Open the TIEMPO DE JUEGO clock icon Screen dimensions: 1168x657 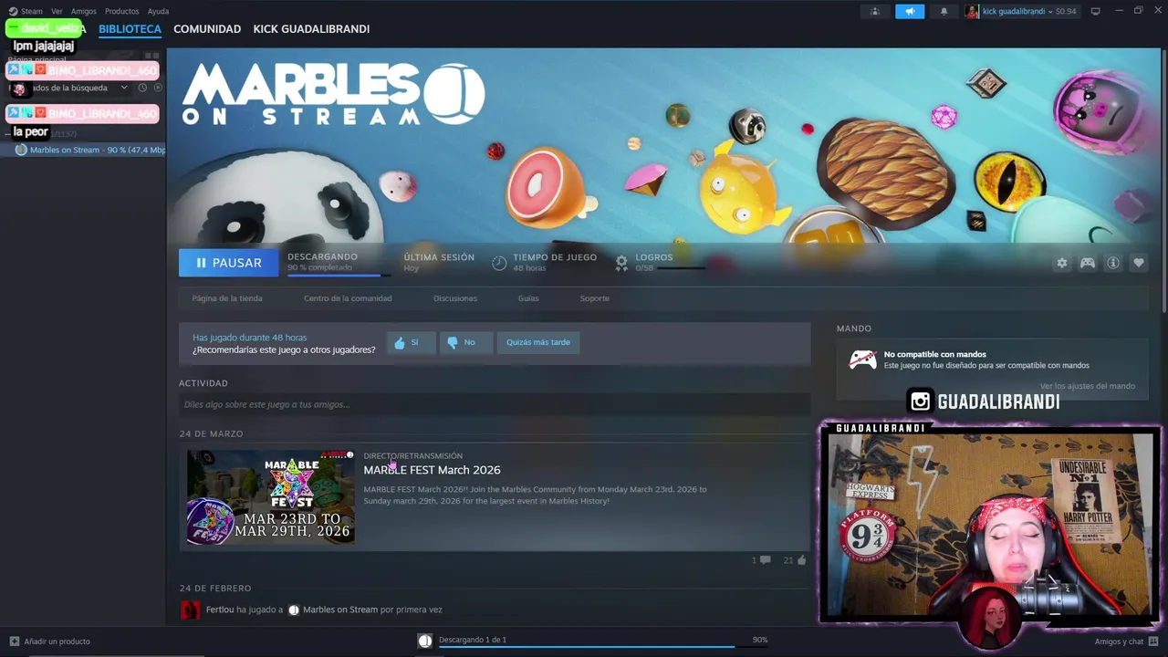tap(499, 263)
